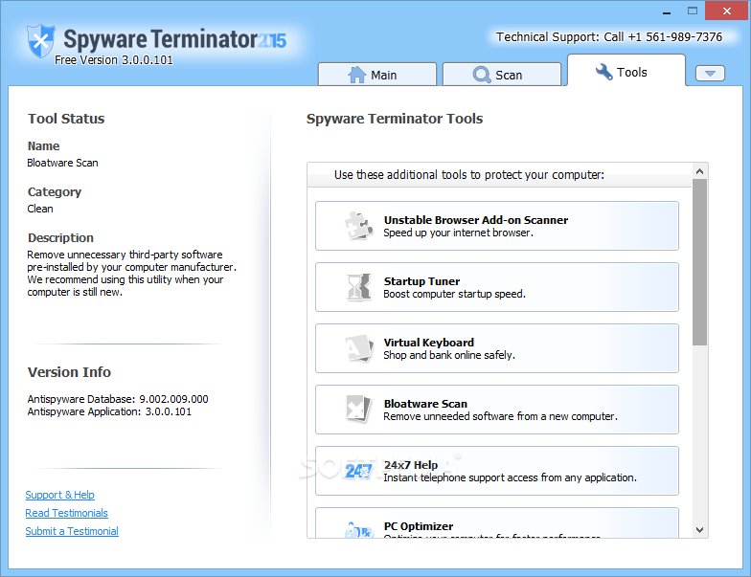The height and width of the screenshot is (577, 751).
Task: Click the 24x7 Help icon
Action: pyautogui.click(x=358, y=471)
